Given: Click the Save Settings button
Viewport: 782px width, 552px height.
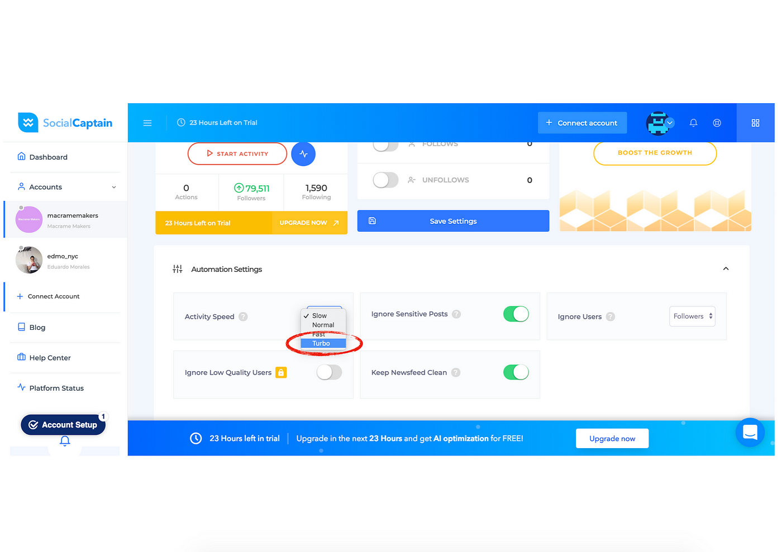Looking at the screenshot, I should click(453, 221).
